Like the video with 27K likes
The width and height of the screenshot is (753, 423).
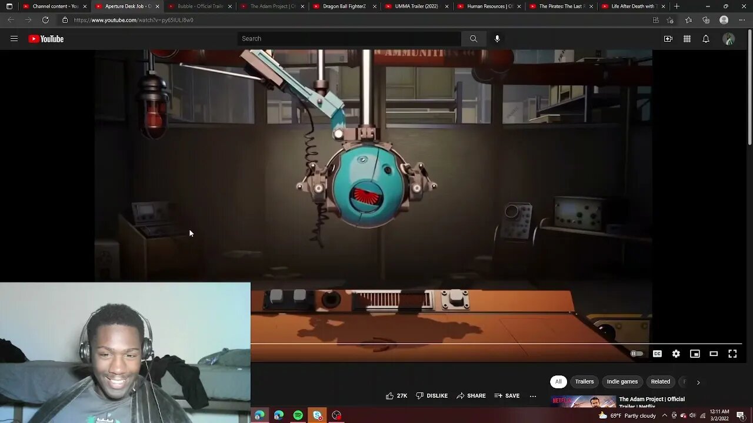tap(397, 396)
